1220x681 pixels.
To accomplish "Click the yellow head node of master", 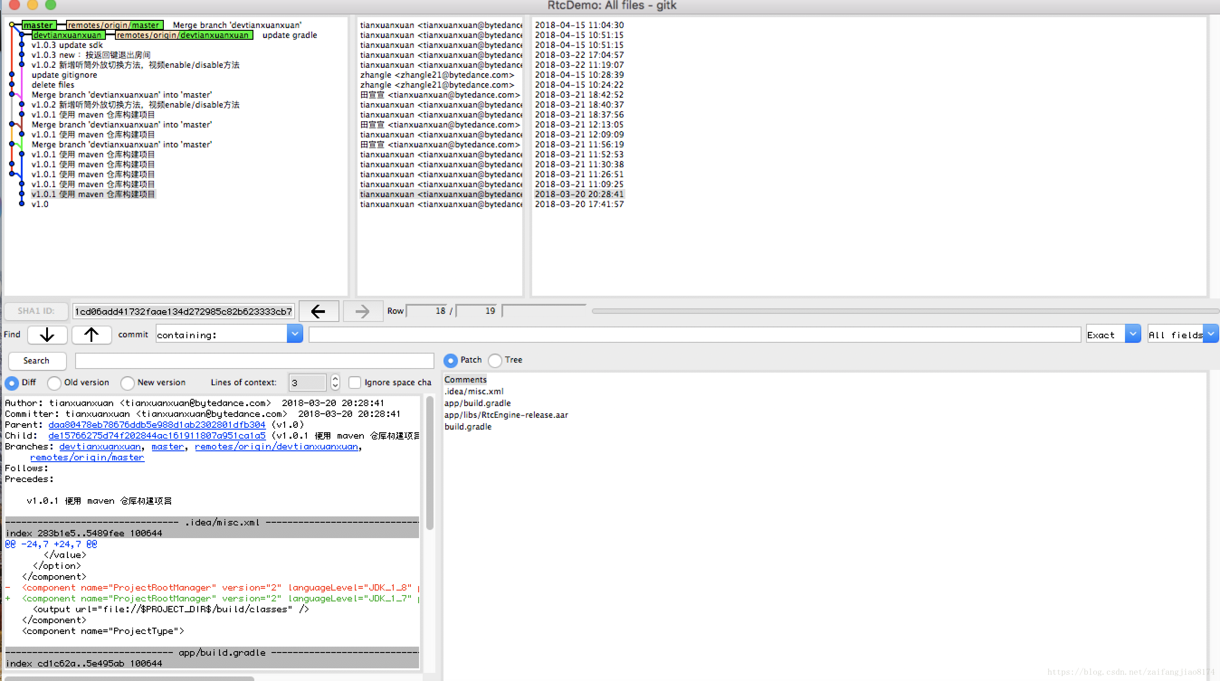I will (x=11, y=24).
